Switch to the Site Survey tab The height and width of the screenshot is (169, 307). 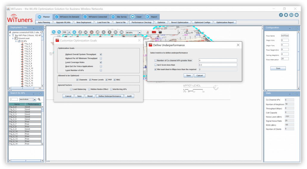(119, 17)
